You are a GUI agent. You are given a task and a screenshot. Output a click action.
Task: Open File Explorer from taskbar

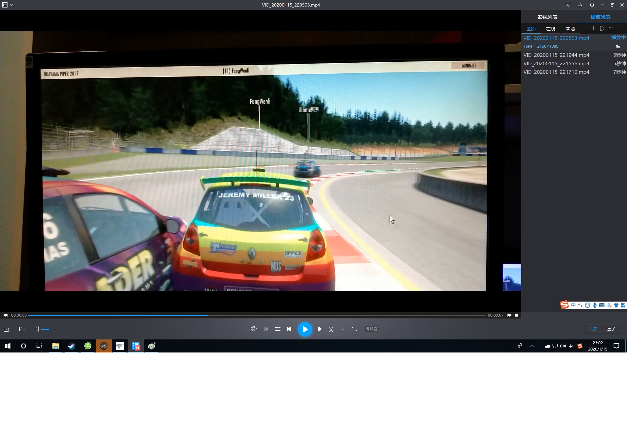pyautogui.click(x=56, y=346)
